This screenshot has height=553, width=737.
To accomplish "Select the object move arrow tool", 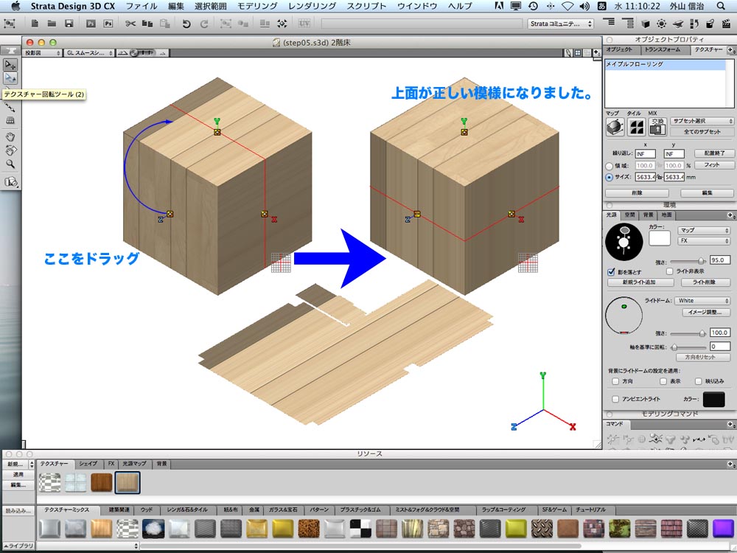I will (10, 64).
